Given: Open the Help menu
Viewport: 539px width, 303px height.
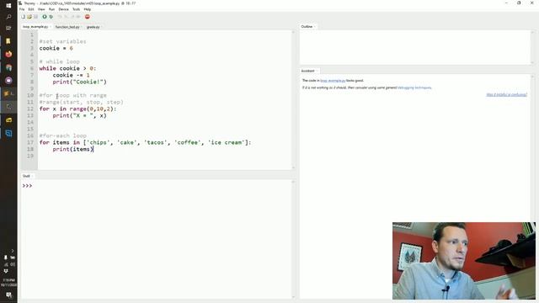Looking at the screenshot, I should click(88, 9).
